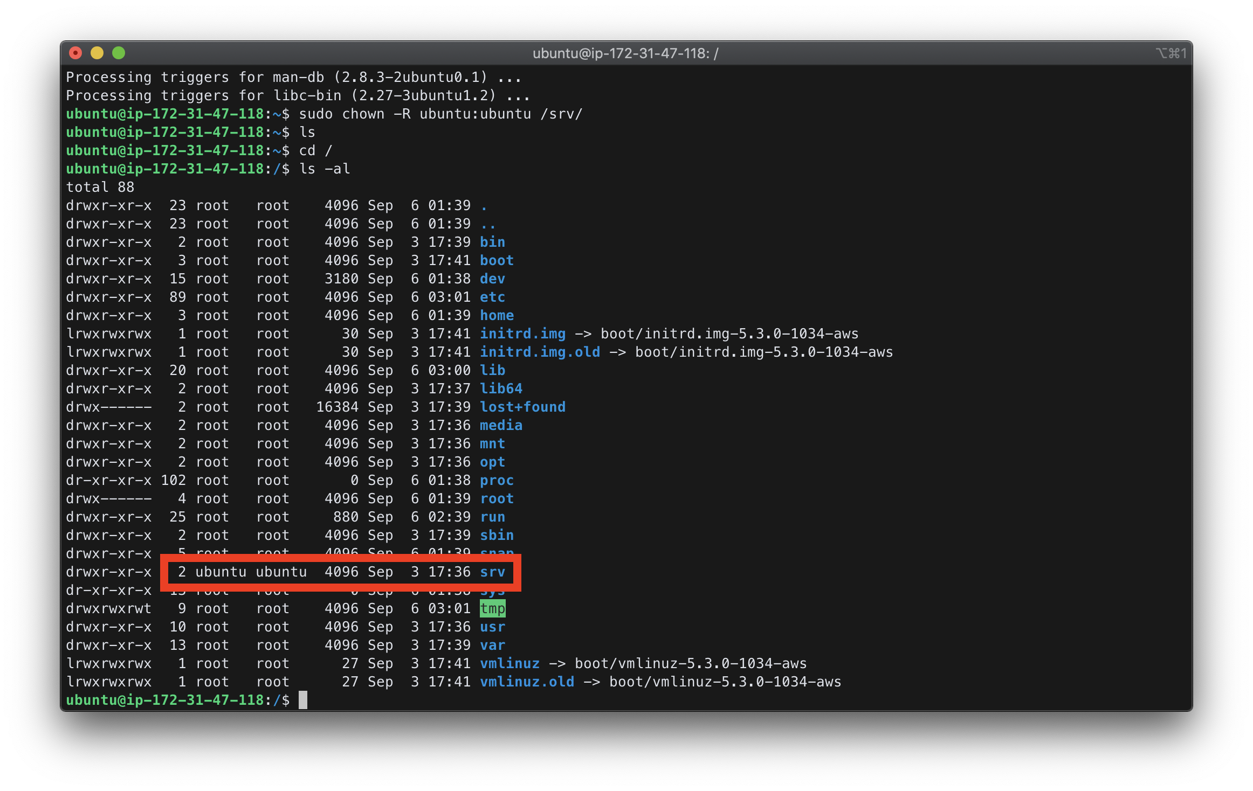Click the initrd.img.old symlink name
1253x791 pixels.
tap(540, 352)
